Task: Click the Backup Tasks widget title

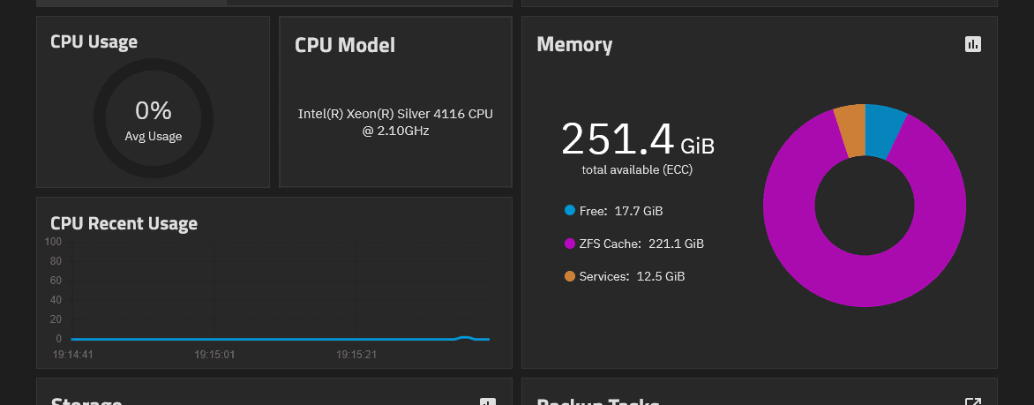Action: pos(598,401)
